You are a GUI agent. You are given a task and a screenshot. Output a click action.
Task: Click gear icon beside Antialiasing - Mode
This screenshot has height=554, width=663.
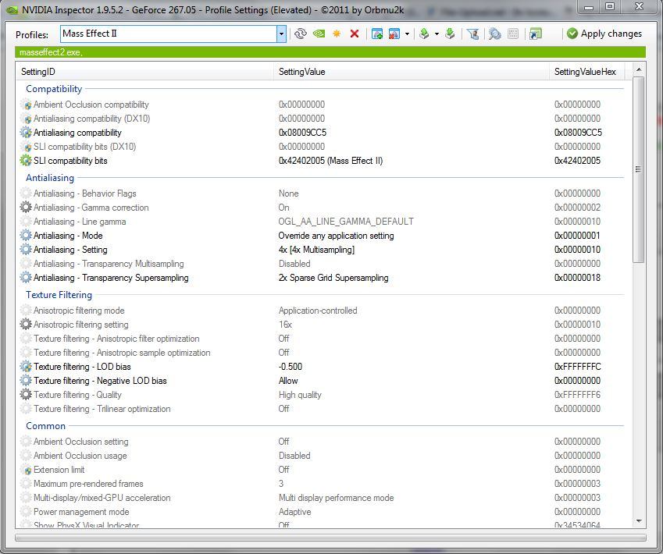pos(26,236)
